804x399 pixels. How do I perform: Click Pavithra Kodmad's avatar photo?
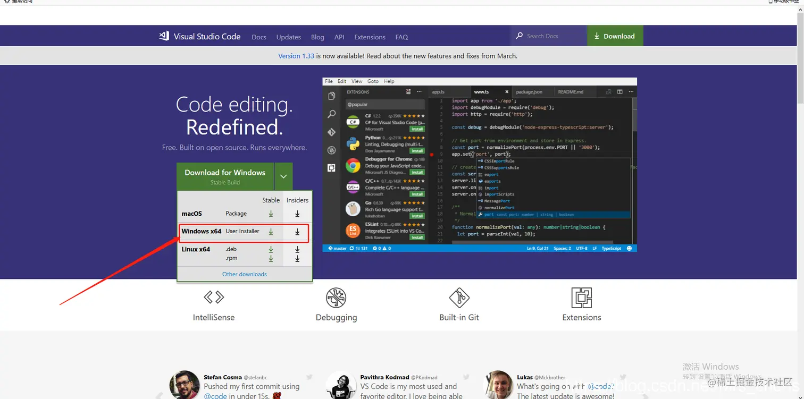tap(341, 385)
